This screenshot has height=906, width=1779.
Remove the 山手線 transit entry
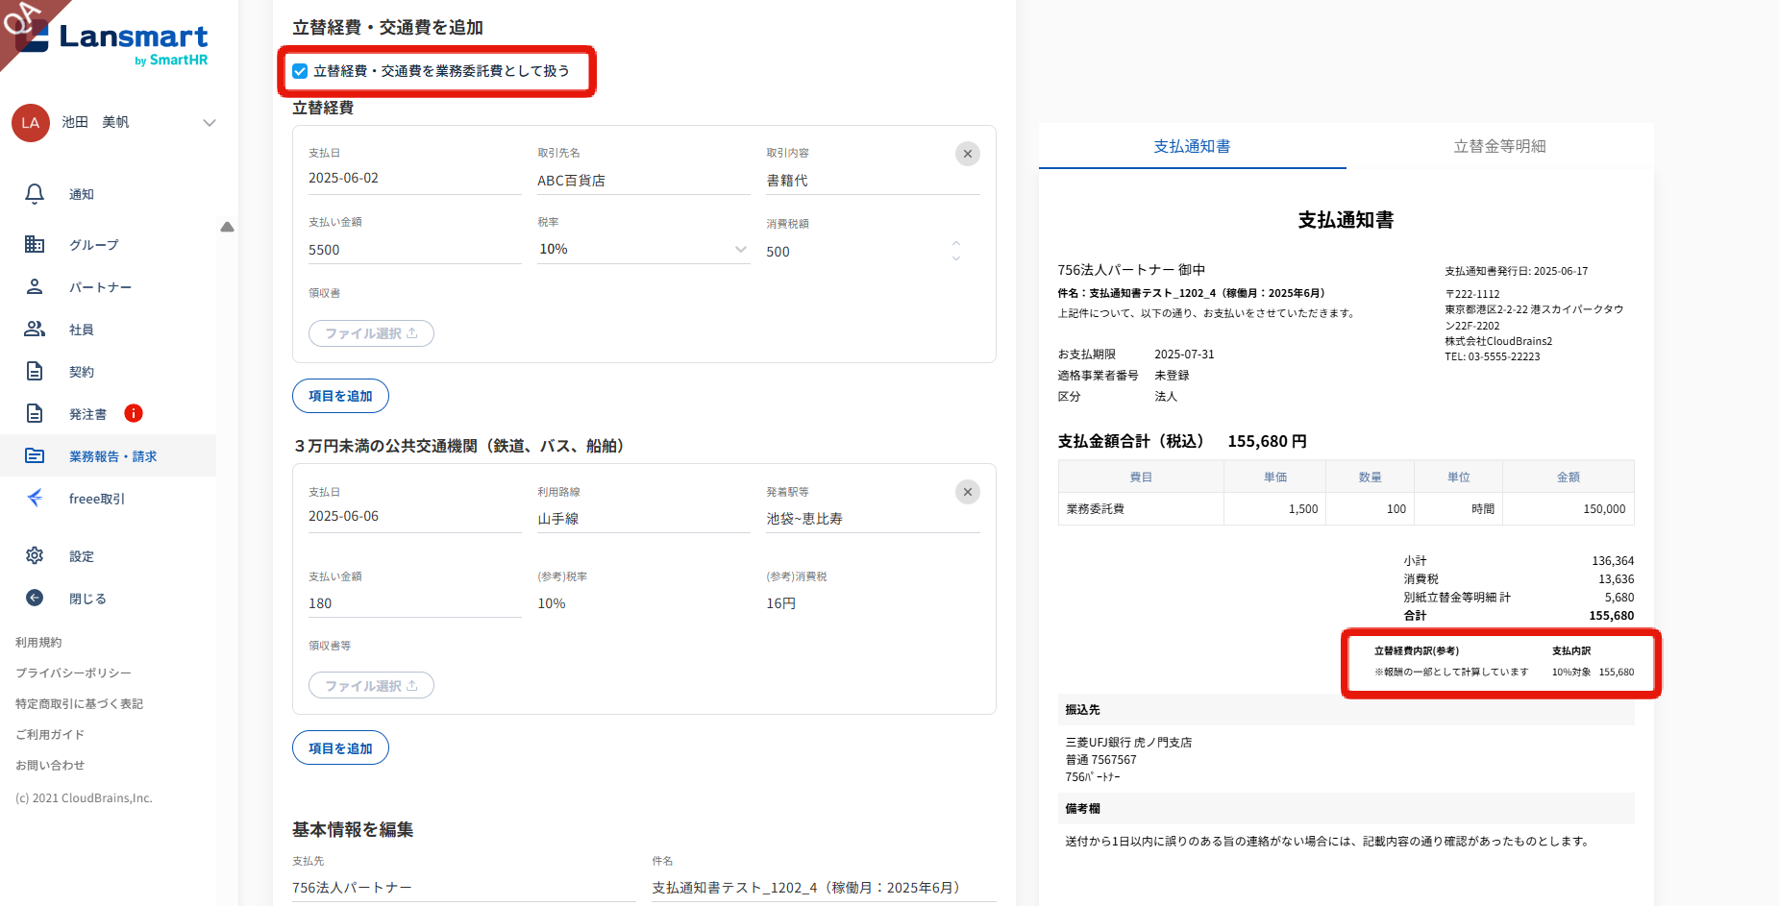(x=968, y=492)
